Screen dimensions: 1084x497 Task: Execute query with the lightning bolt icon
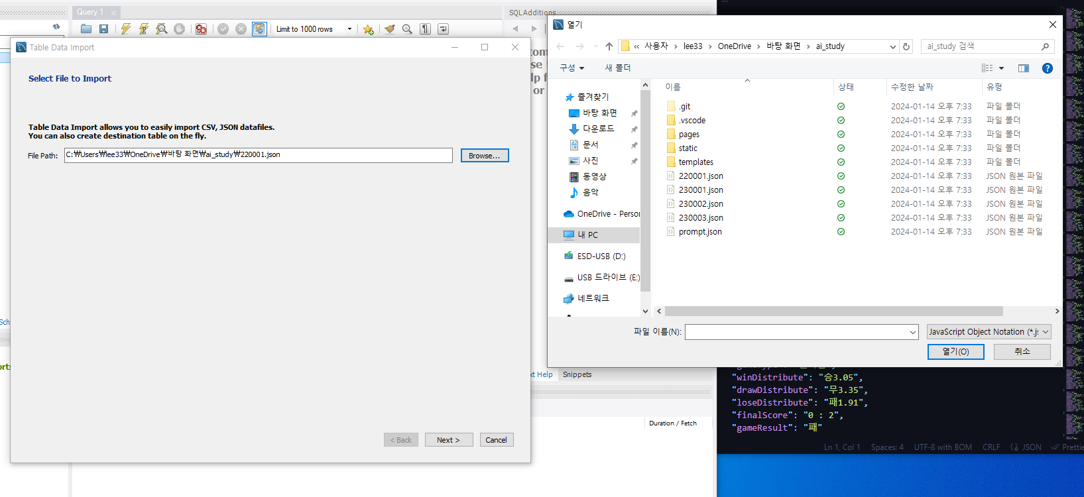[x=125, y=28]
